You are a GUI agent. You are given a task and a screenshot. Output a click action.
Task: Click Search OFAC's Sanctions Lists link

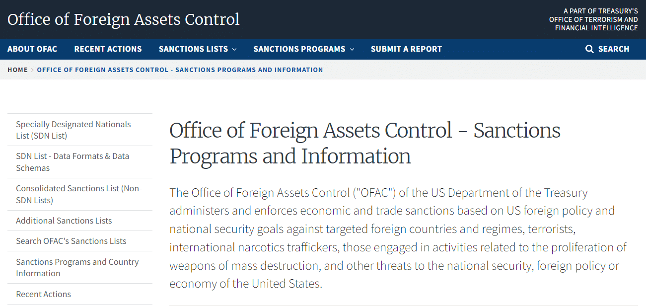coord(71,241)
